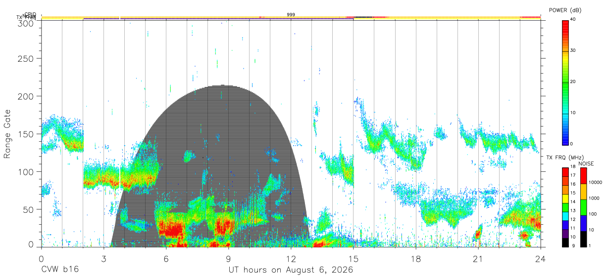The width and height of the screenshot is (608, 280).
Task: Select the 100 tick label on the range gate axis
Action: tap(26, 171)
